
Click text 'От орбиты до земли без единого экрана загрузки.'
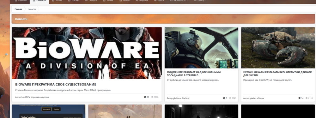(193, 80)
